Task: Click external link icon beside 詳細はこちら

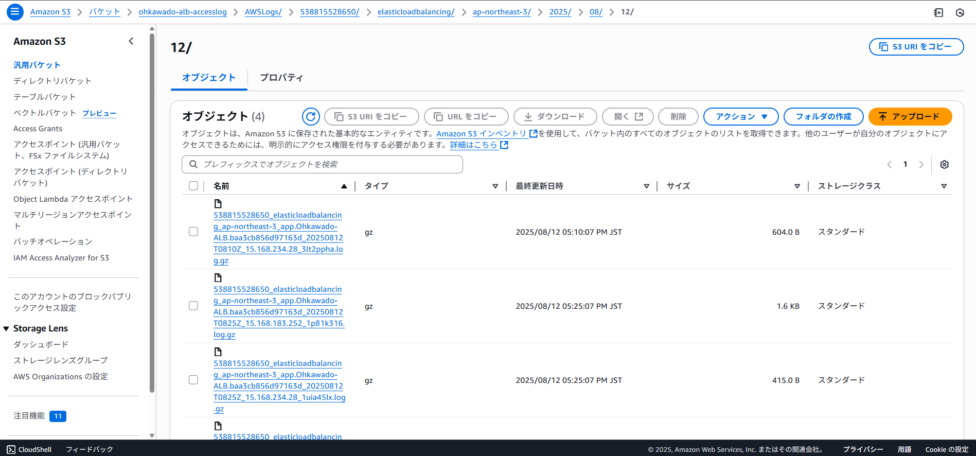Action: 504,145
